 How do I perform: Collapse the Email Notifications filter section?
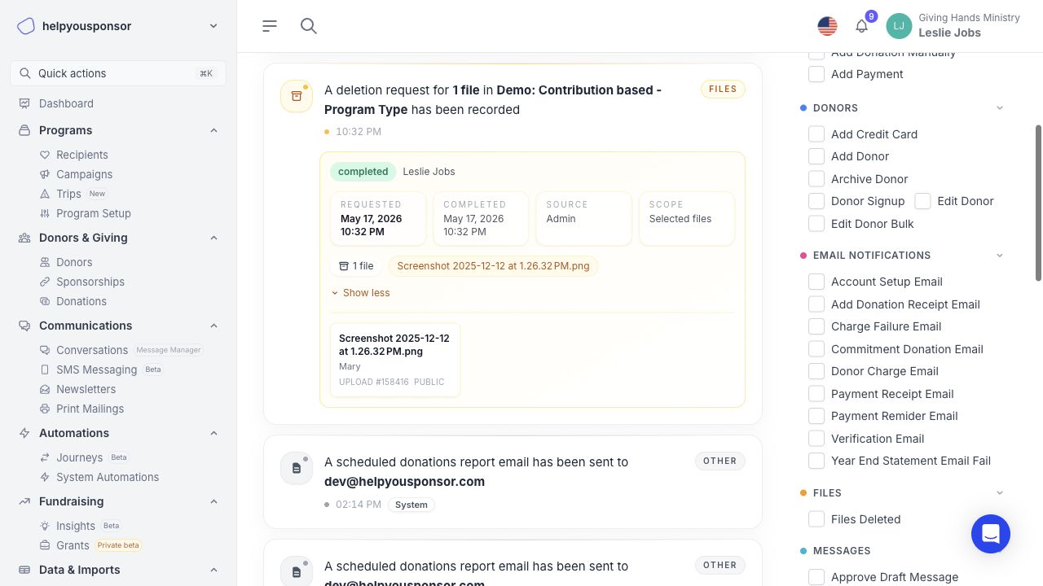point(1000,256)
